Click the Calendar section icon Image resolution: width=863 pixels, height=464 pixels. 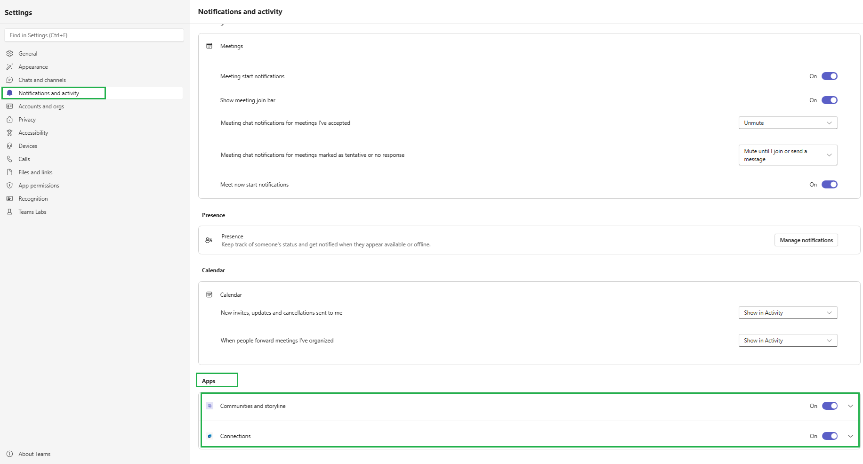pos(210,295)
